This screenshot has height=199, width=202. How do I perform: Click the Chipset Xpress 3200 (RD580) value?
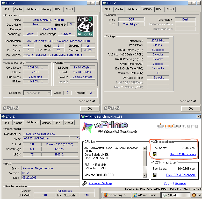[x=60, y=144]
